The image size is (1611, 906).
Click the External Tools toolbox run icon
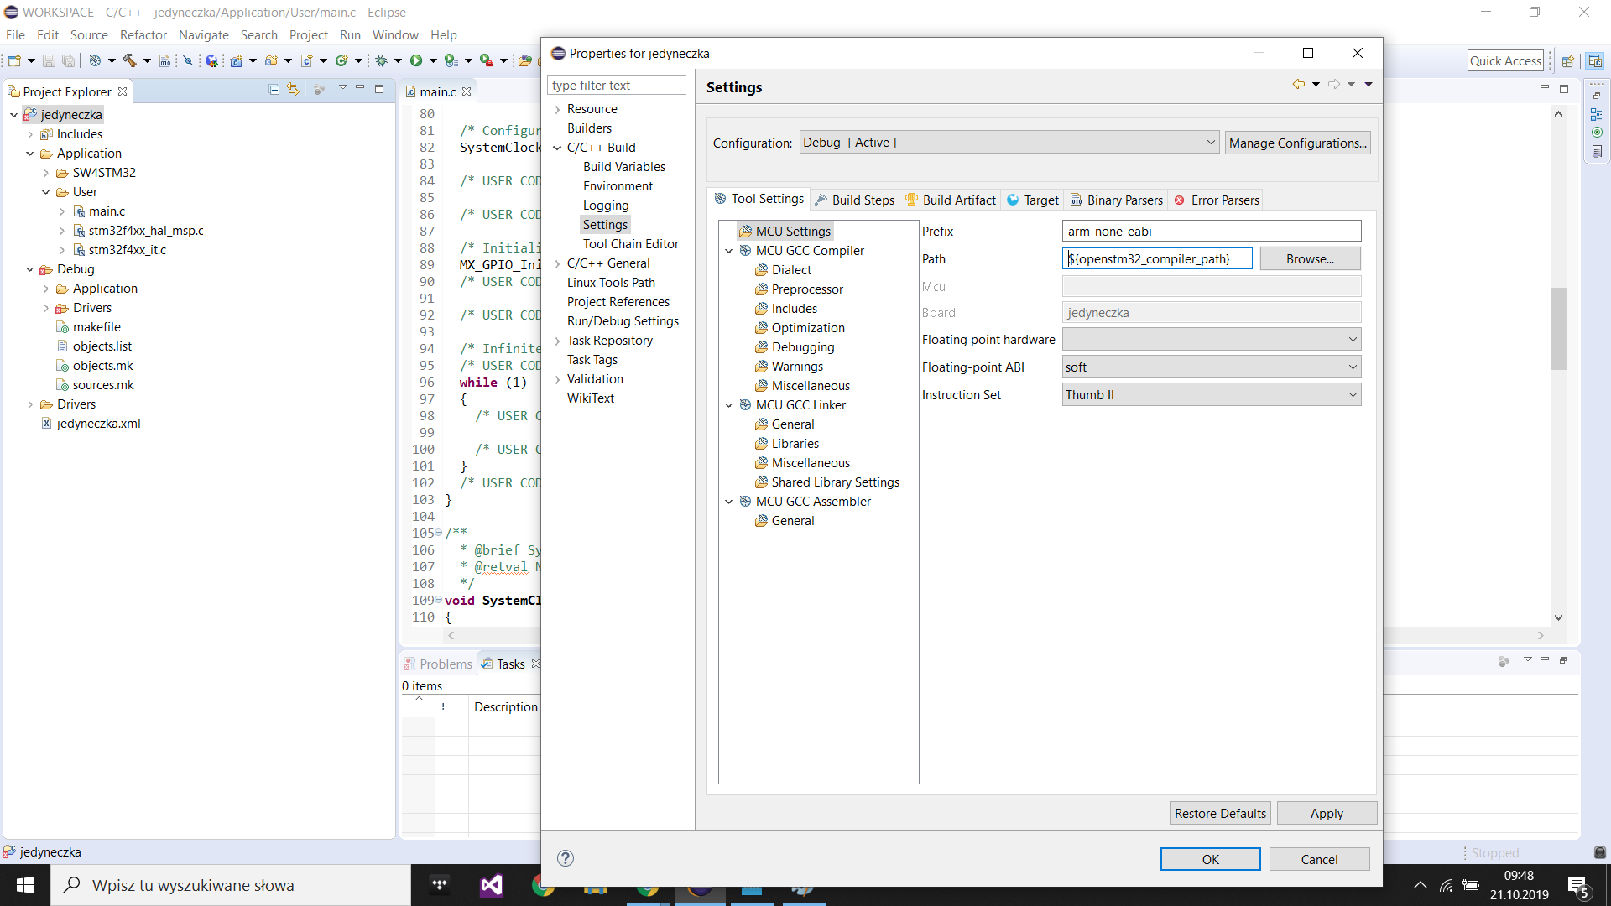point(487,60)
